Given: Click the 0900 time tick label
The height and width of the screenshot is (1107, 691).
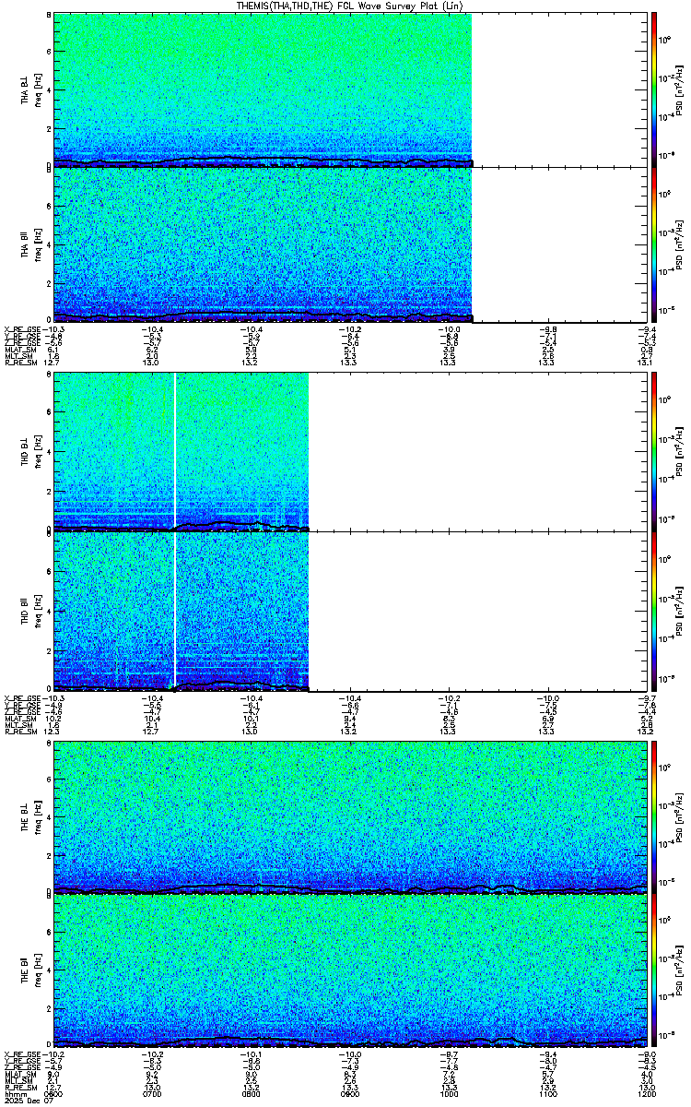Looking at the screenshot, I should tap(348, 1093).
